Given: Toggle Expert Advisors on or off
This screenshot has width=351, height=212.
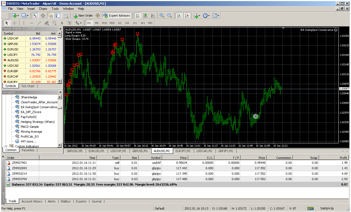Looking at the screenshot, I should click(117, 16).
